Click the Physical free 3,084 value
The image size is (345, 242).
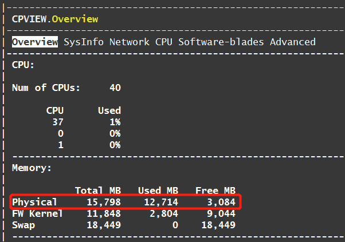click(221, 202)
